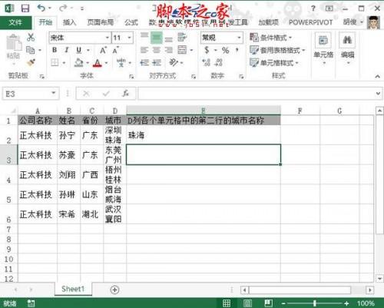Click the Increase Decimal icon

pos(207,62)
